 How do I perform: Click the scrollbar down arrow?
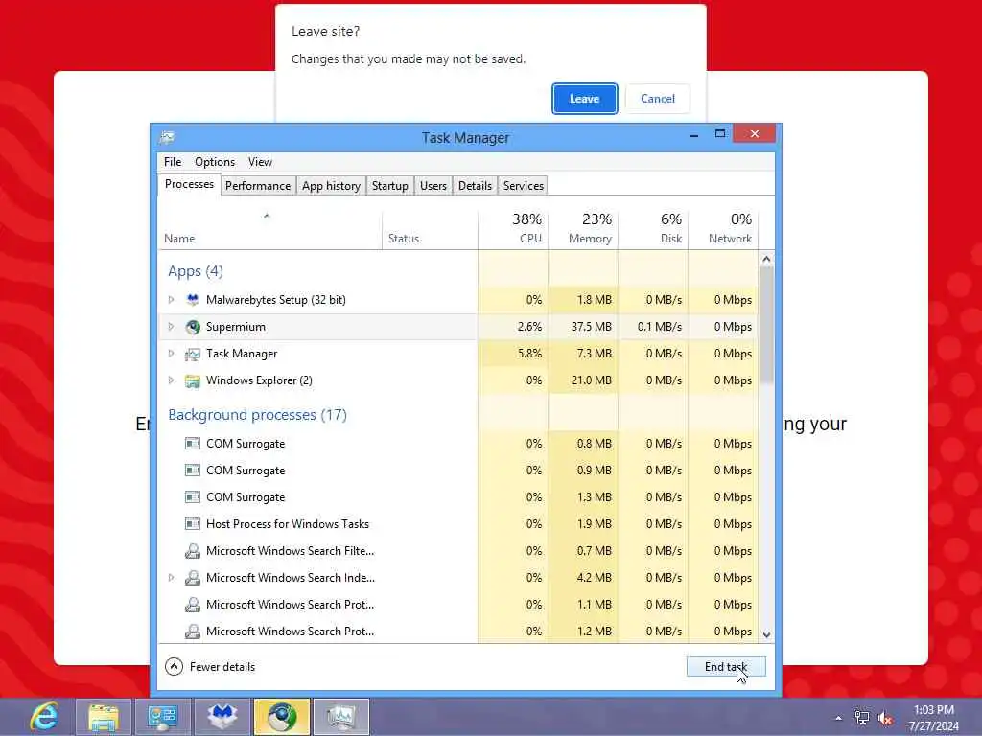[766, 634]
